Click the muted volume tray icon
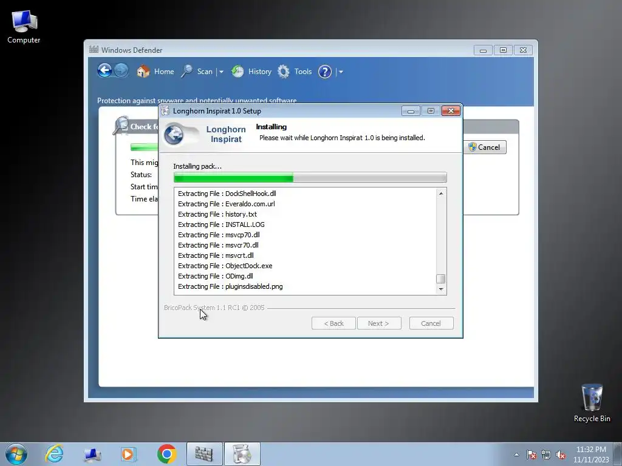Viewport: 622px width, 466px height. 561,455
